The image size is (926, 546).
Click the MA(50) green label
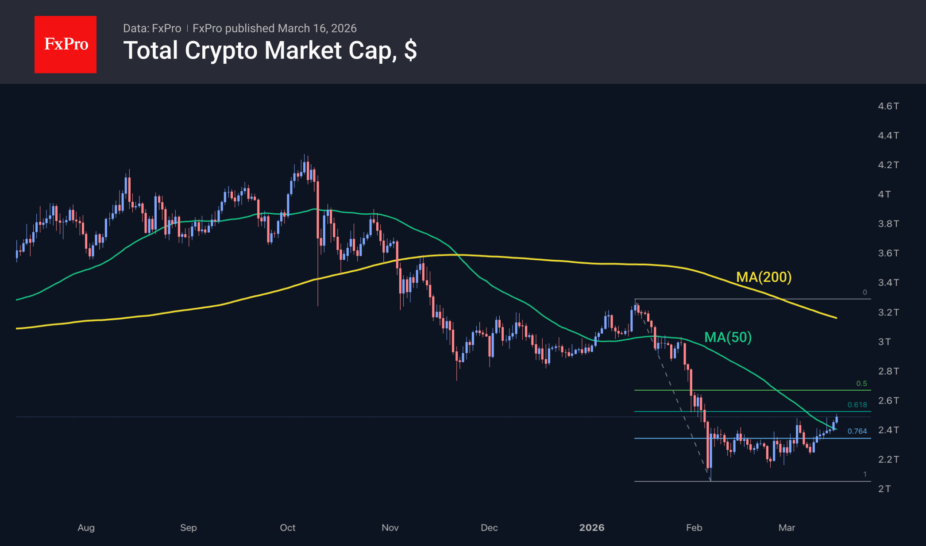coord(728,337)
